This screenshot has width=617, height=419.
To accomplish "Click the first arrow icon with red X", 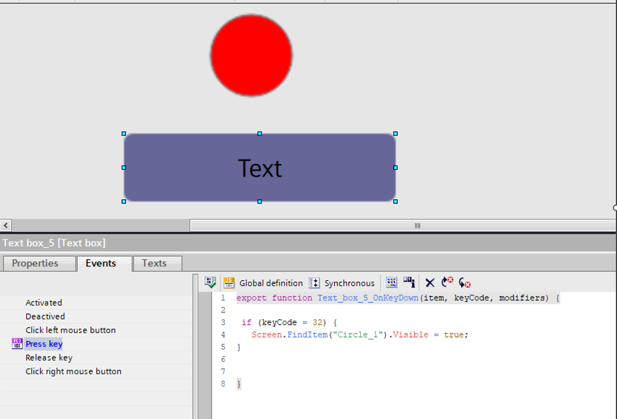I will [447, 282].
